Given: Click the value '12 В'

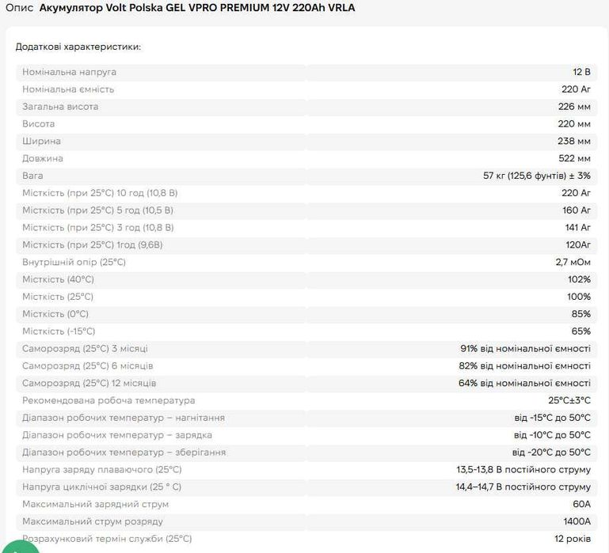Looking at the screenshot, I should pyautogui.click(x=581, y=72).
